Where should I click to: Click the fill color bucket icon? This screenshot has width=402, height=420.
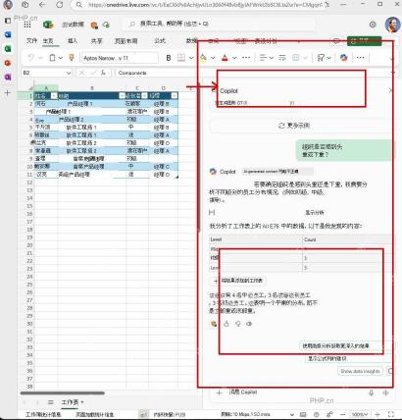(204, 58)
